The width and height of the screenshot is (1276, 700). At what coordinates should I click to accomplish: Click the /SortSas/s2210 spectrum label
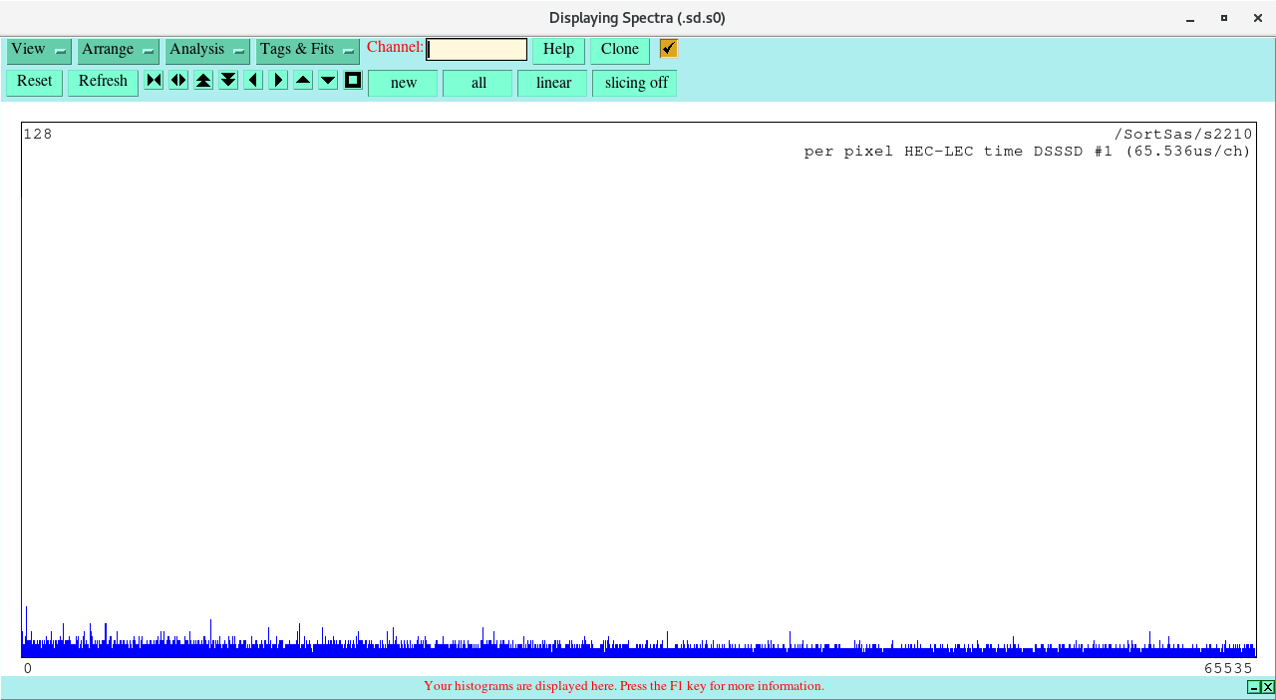(1183, 135)
